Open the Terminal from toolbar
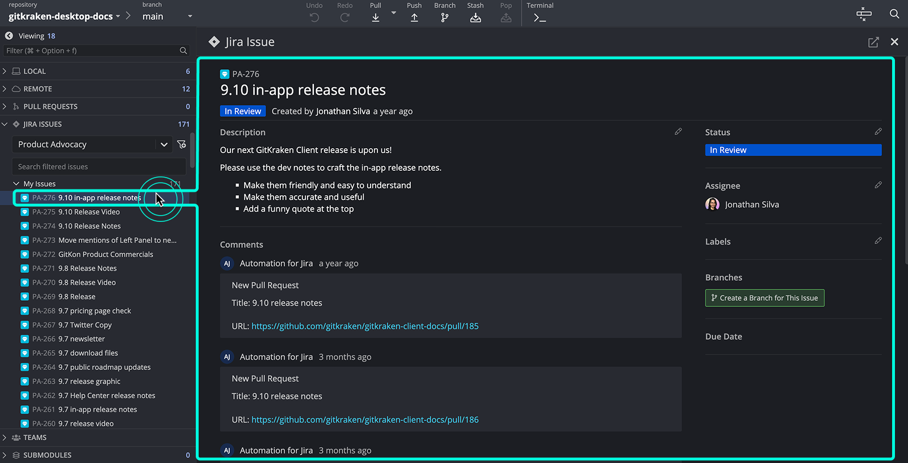908x463 pixels. point(540,18)
